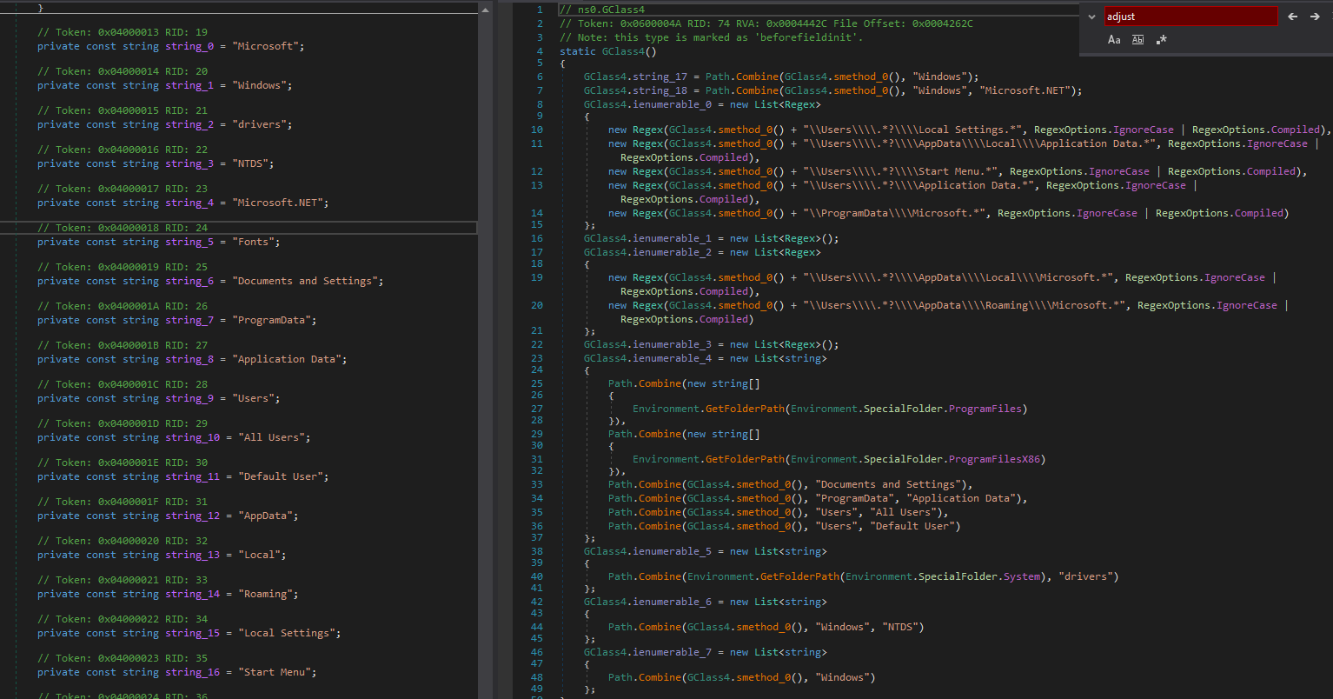1333x699 pixels.
Task: Click the "Roaming" string literal in left pane
Action: tap(265, 594)
